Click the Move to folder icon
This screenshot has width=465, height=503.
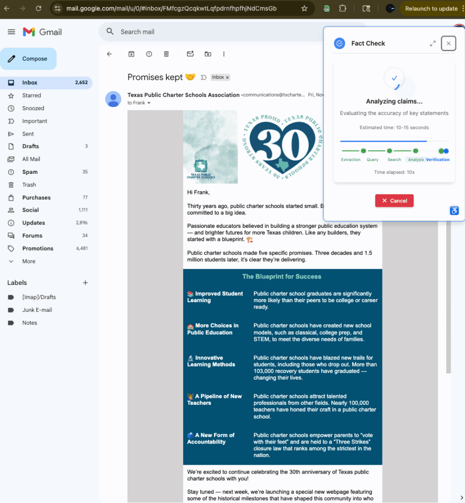[208, 54]
